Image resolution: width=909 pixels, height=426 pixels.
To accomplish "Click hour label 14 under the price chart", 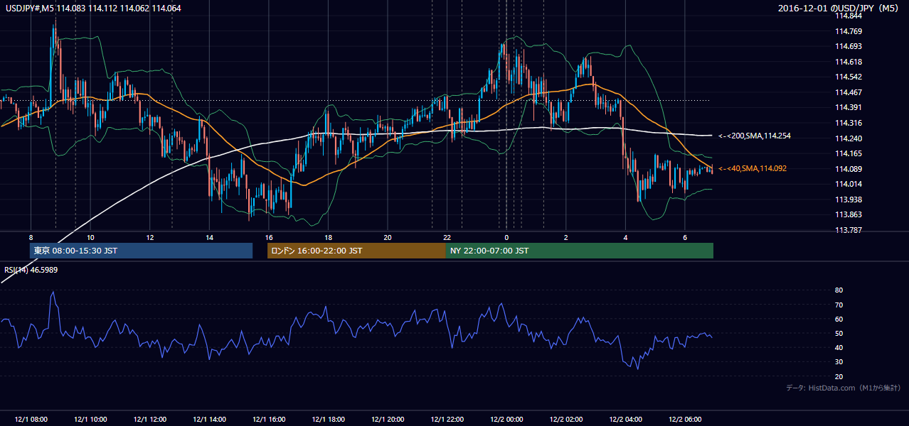I will (209, 237).
